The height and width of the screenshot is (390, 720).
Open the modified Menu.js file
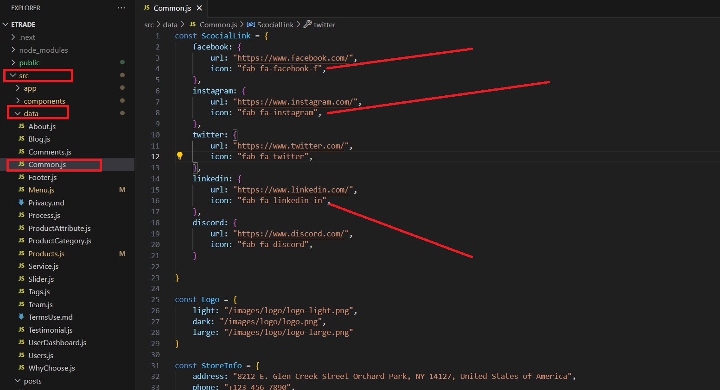point(41,190)
